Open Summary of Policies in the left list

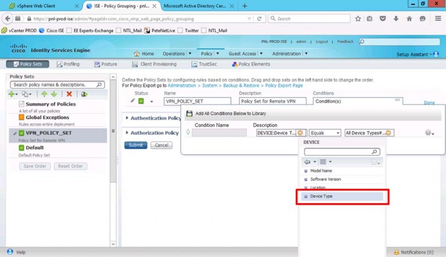point(51,104)
